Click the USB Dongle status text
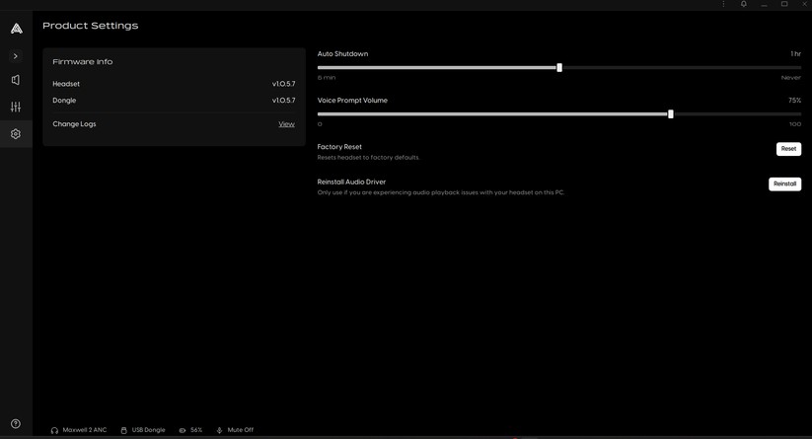812x439 pixels. point(149,430)
